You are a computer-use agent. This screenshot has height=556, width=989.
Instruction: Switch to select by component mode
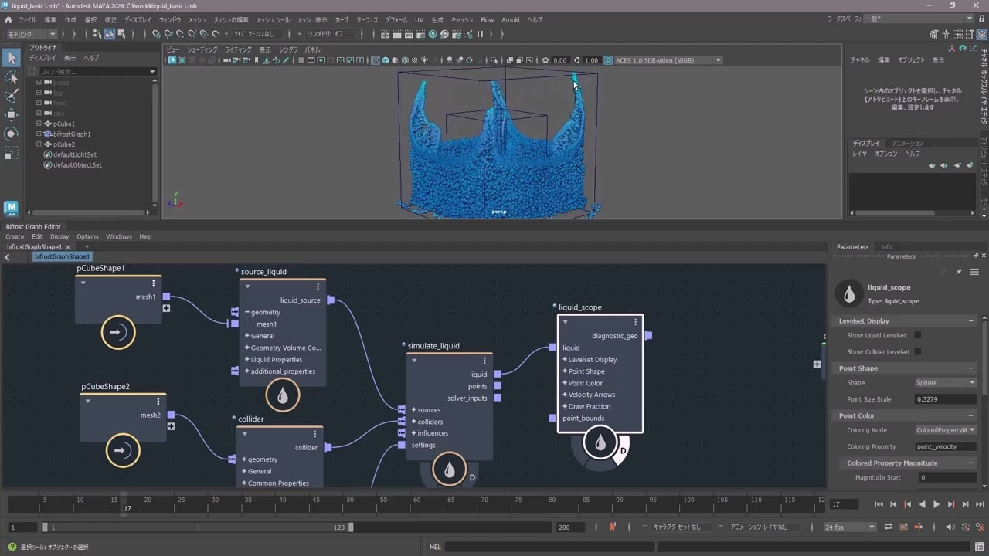pos(122,34)
